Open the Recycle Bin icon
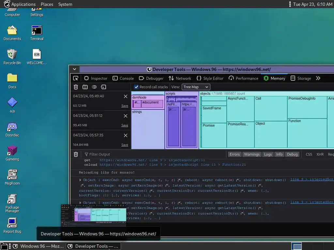Viewport: 334px width, 250px height. pyautogui.click(x=12, y=57)
